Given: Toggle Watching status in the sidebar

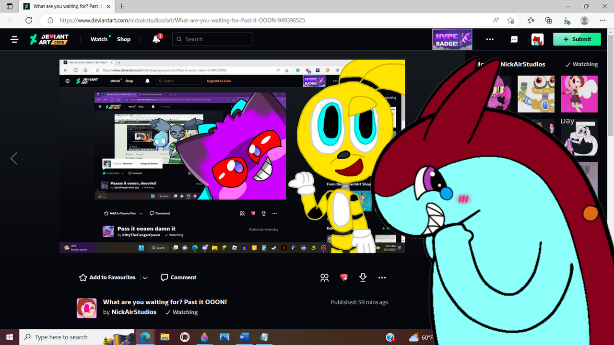Looking at the screenshot, I should pyautogui.click(x=581, y=64).
